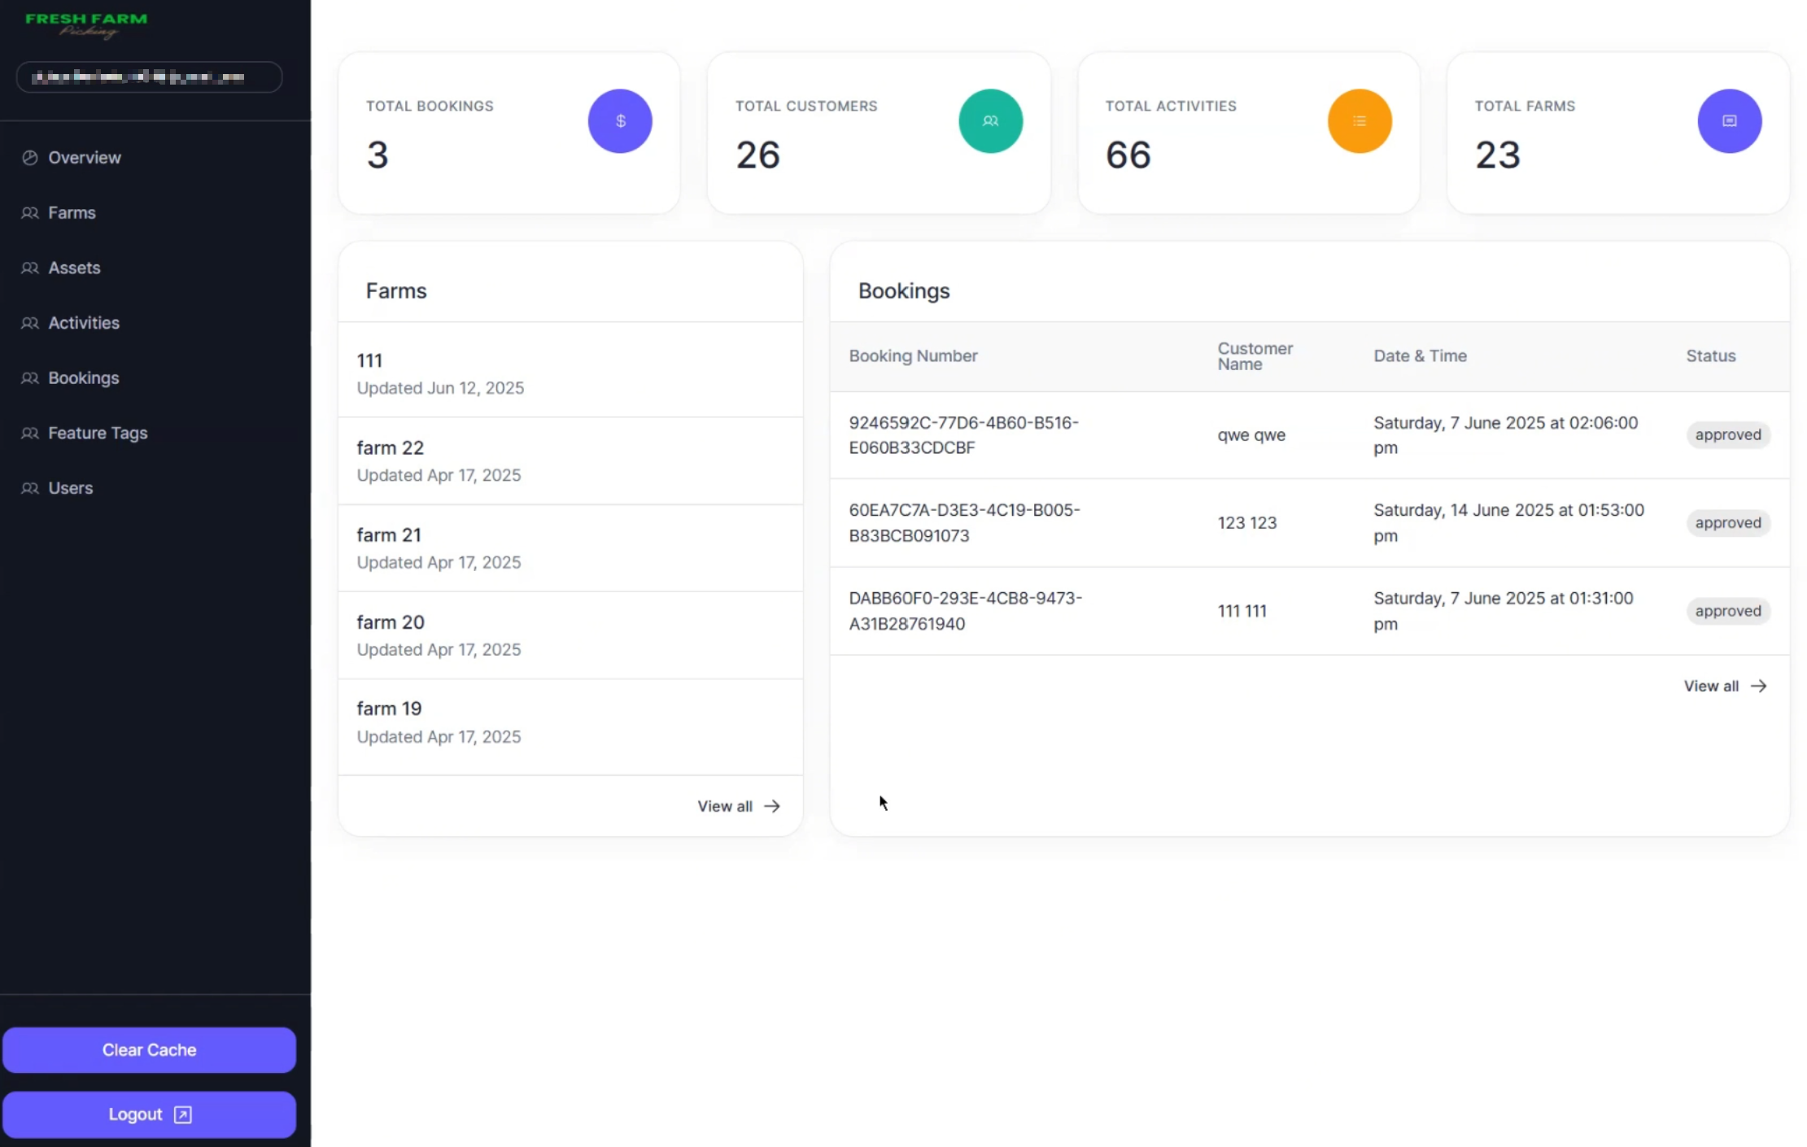Select farm 21 from the Farms list
Screen dimensions: 1807x1147
(389, 534)
